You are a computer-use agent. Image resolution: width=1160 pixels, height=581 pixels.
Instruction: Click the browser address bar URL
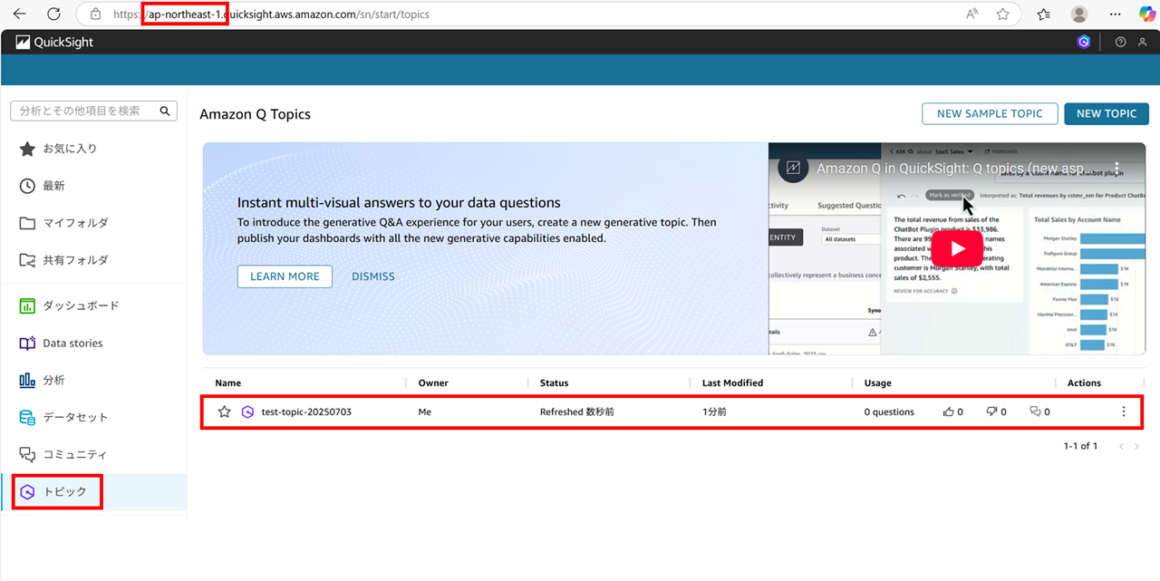271,15
